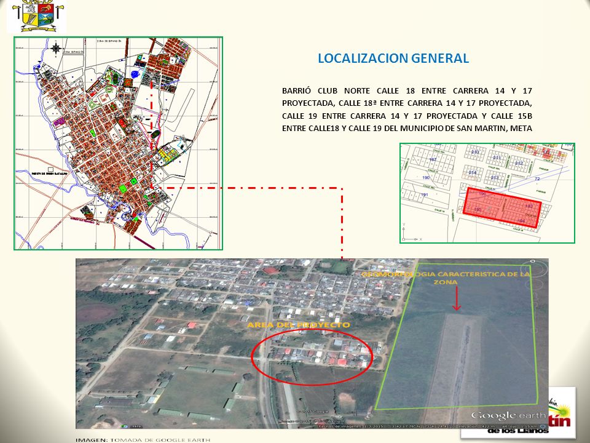Click the 'AREA DEL PROYECTO' label
This screenshot has height=443, width=590.
click(x=299, y=325)
